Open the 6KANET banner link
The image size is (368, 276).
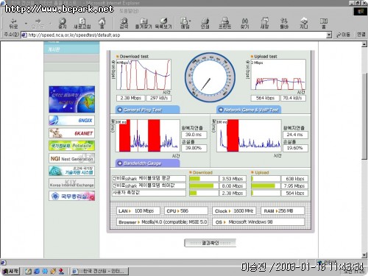71,133
